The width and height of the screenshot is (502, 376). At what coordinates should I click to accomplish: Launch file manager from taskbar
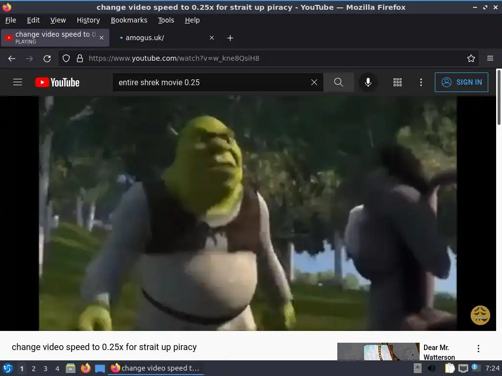pos(71,368)
